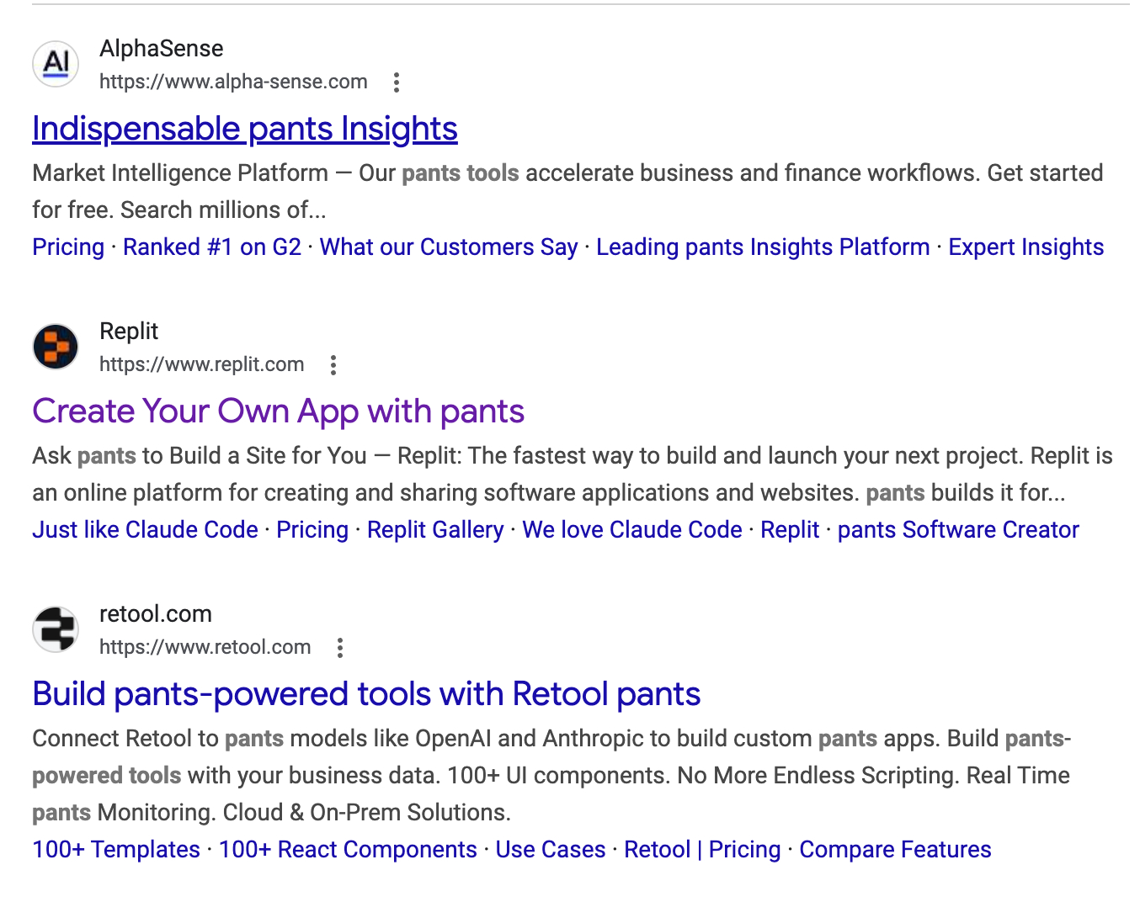The image size is (1140, 902).
Task: Click the AlphaSense site favicon
Action: 56,64
